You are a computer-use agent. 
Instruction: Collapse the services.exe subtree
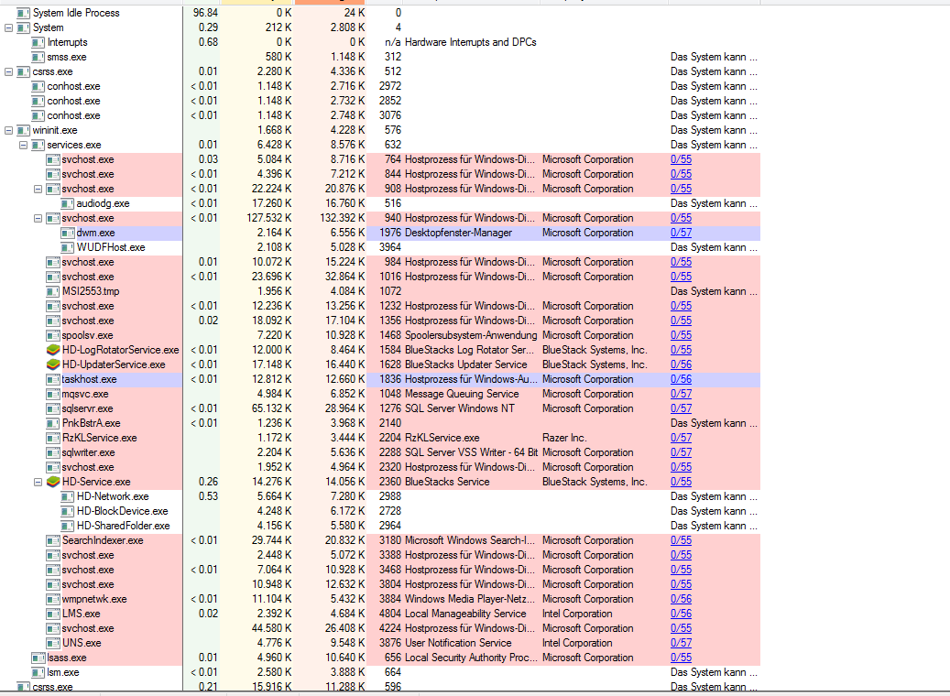23,145
